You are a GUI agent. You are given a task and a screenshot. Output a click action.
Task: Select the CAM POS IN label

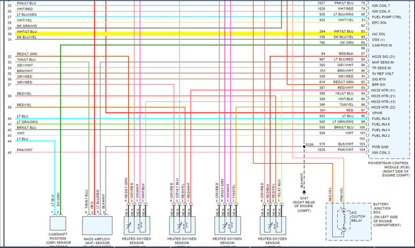tap(382, 45)
